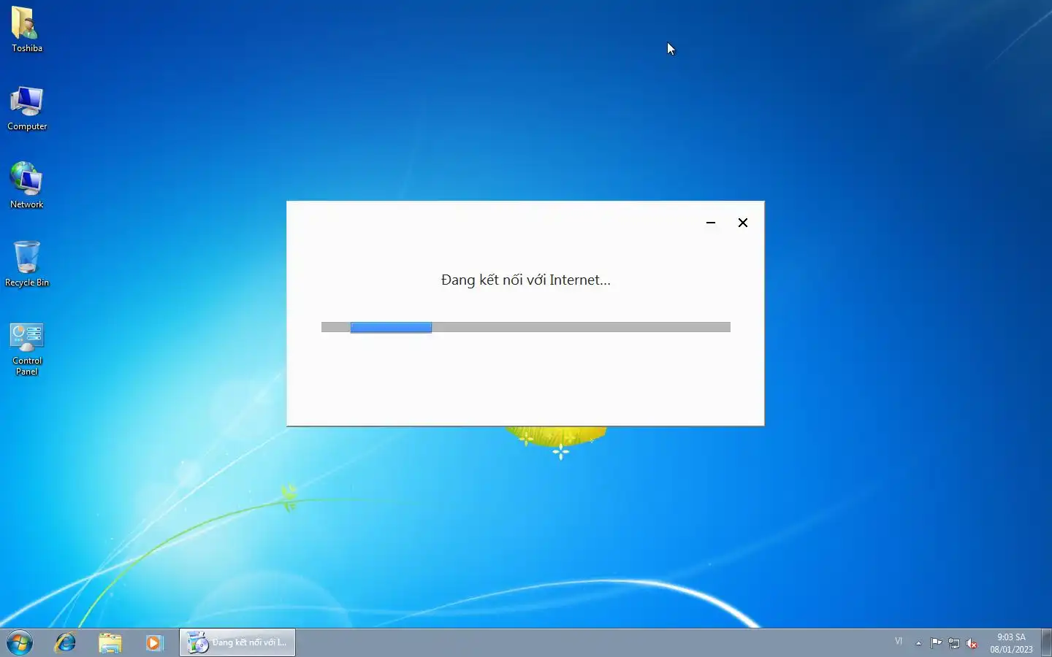Open the Computer desktop icon
The image size is (1052, 657).
tap(26, 108)
